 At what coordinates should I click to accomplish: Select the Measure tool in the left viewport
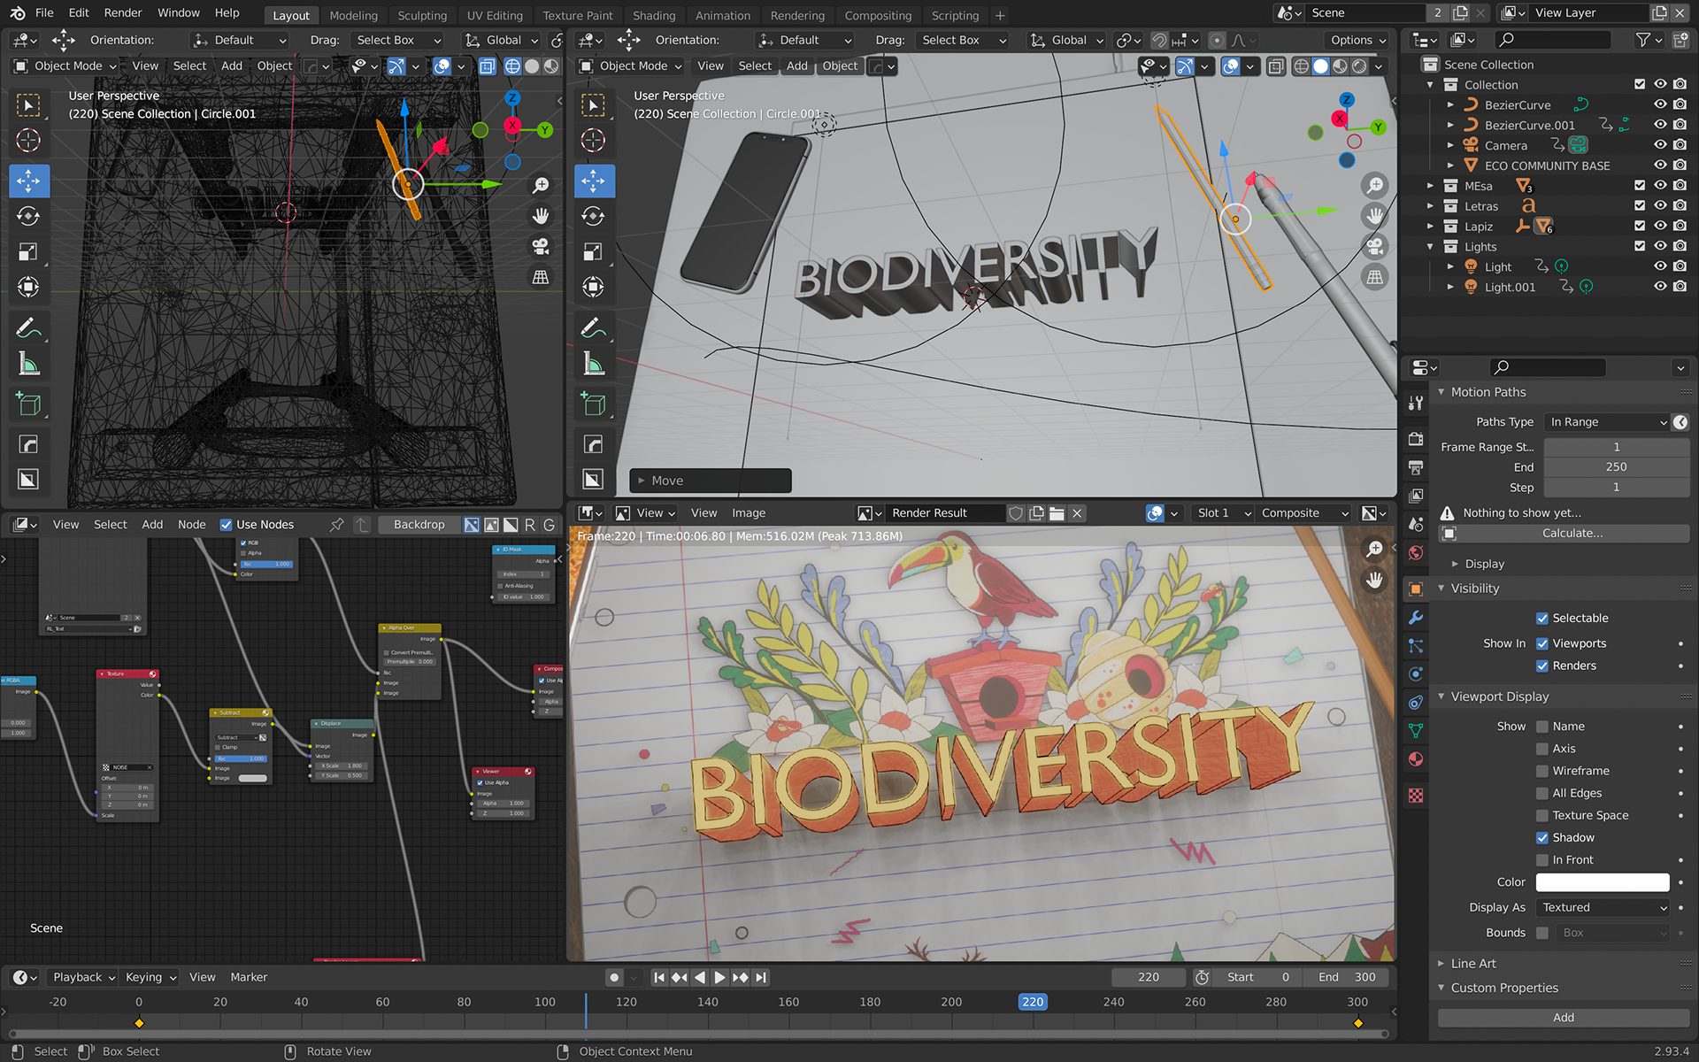pyautogui.click(x=28, y=364)
